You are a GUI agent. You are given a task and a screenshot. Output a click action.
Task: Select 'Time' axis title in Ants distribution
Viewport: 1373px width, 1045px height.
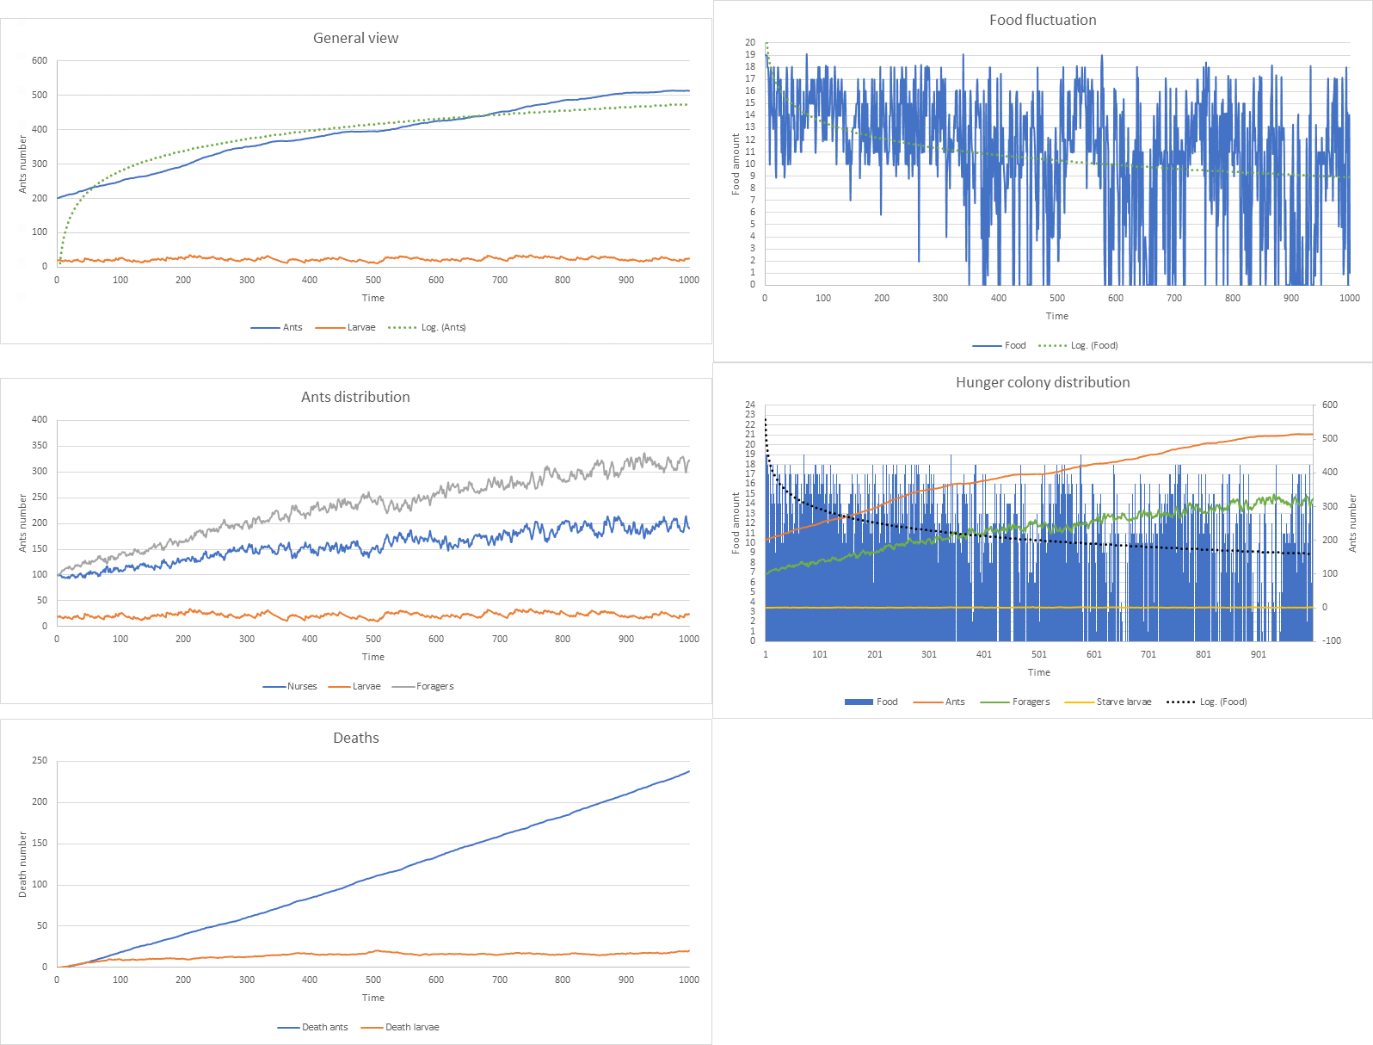373,657
